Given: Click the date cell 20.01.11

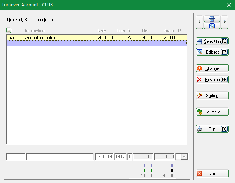Looking at the screenshot, I should (x=106, y=38).
